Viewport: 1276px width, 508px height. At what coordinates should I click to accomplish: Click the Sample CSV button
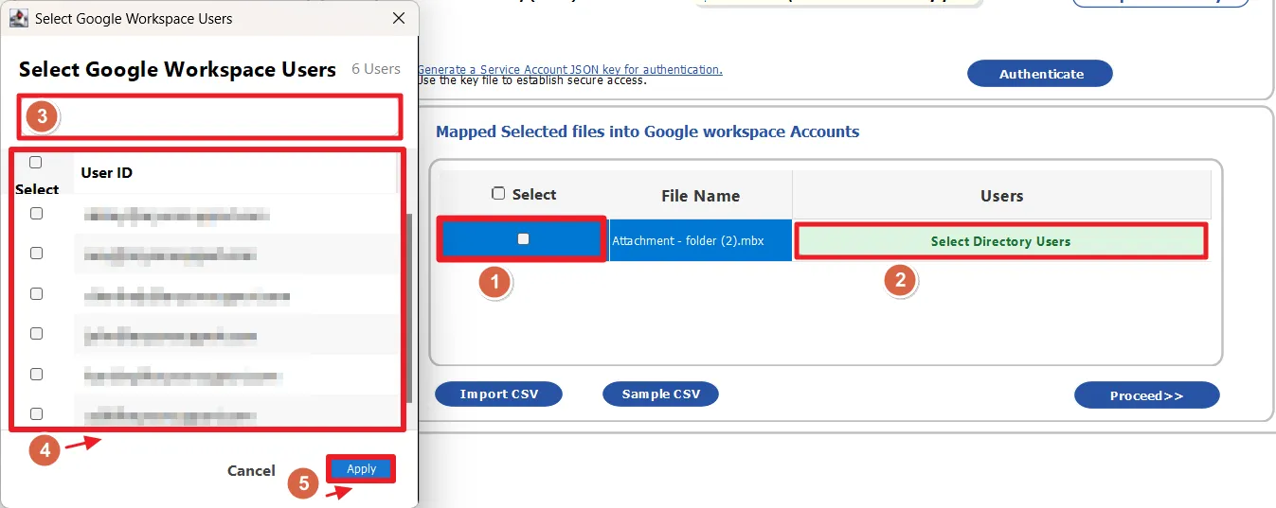pos(660,394)
